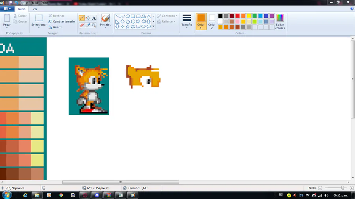
Task: Choose the Pentagon shape
Action: [x=128, y=22]
